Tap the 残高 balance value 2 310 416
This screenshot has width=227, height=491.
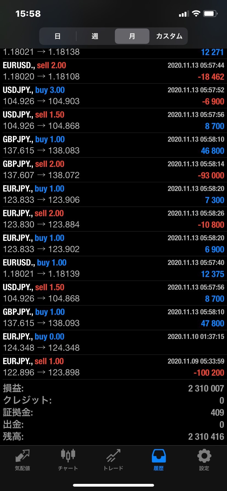click(x=206, y=436)
